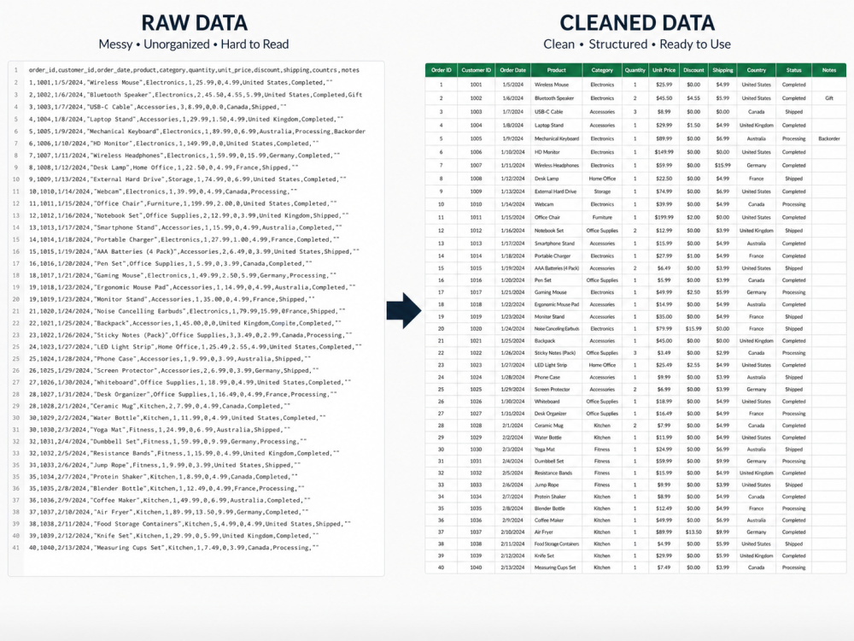Click the $4.55 discount cell
Image resolution: width=854 pixels, height=641 pixels.
[693, 98]
